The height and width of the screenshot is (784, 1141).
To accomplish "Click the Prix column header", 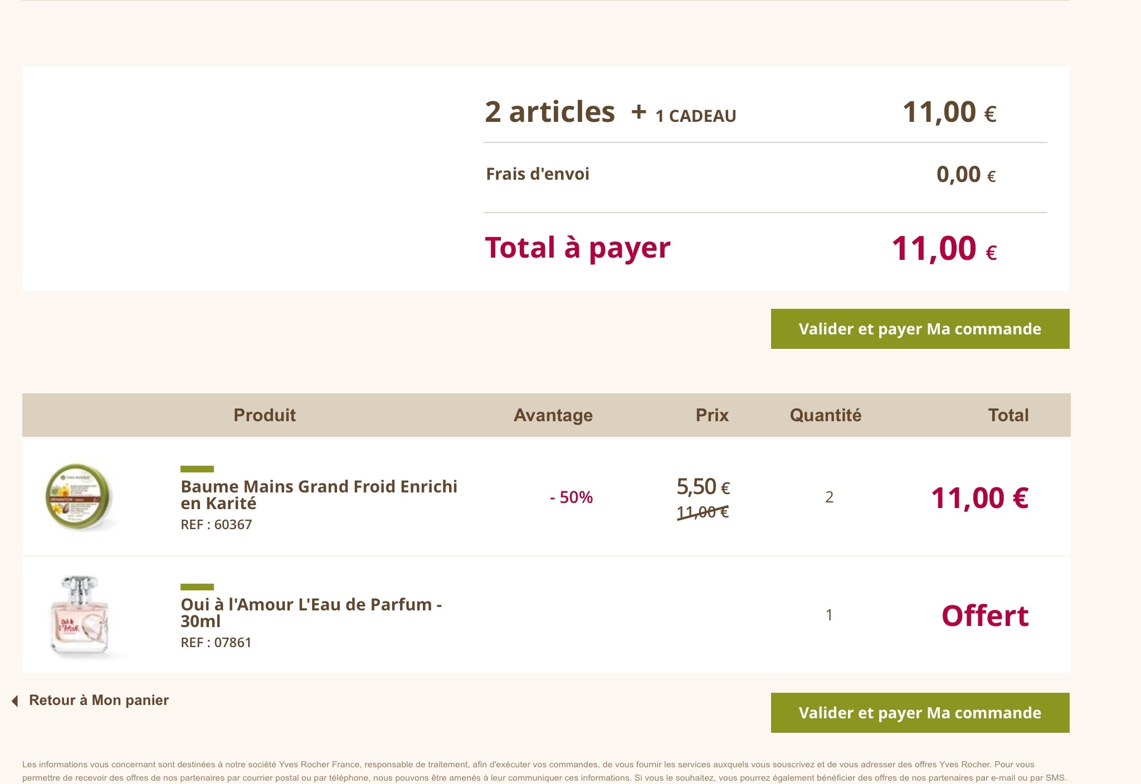I will pyautogui.click(x=711, y=415).
